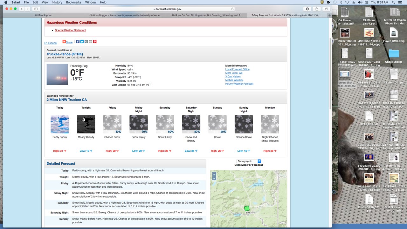
Task: Open the Topographic map type dropdown
Action: coord(249,161)
